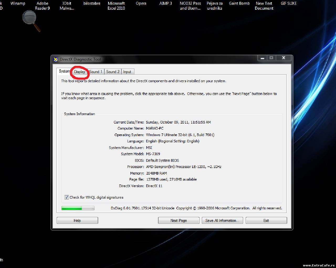Open the Sound 2 tab

[x=113, y=72]
